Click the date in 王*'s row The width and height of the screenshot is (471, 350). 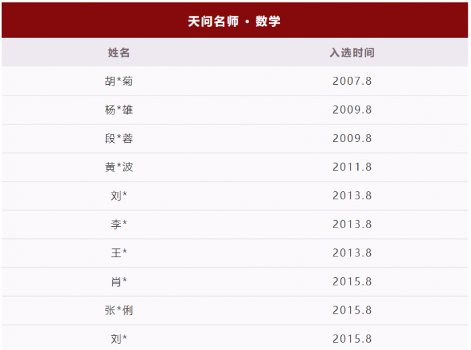point(352,253)
